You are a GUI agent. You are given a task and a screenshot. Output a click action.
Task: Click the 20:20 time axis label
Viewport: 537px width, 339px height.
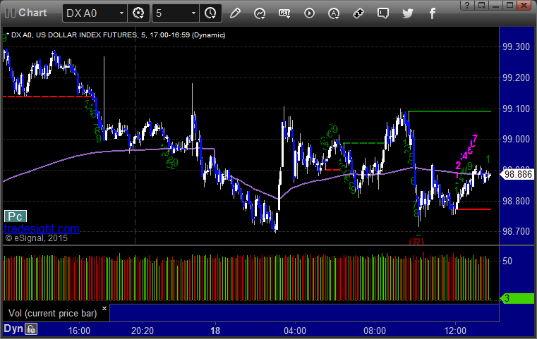[143, 331]
